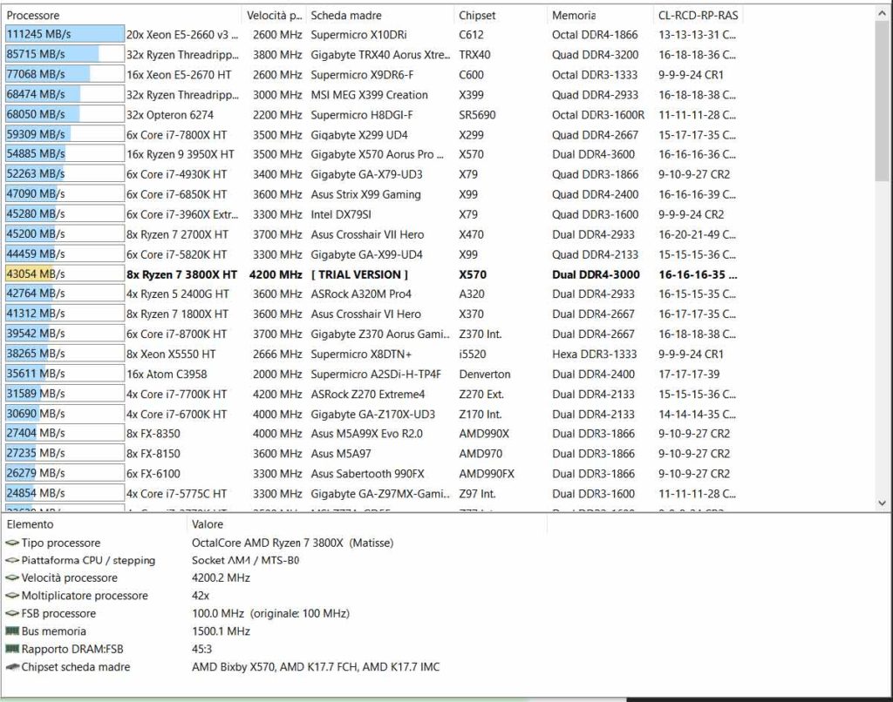Click the Memoria column header
Image resolution: width=893 pixels, height=702 pixels.
[598, 16]
